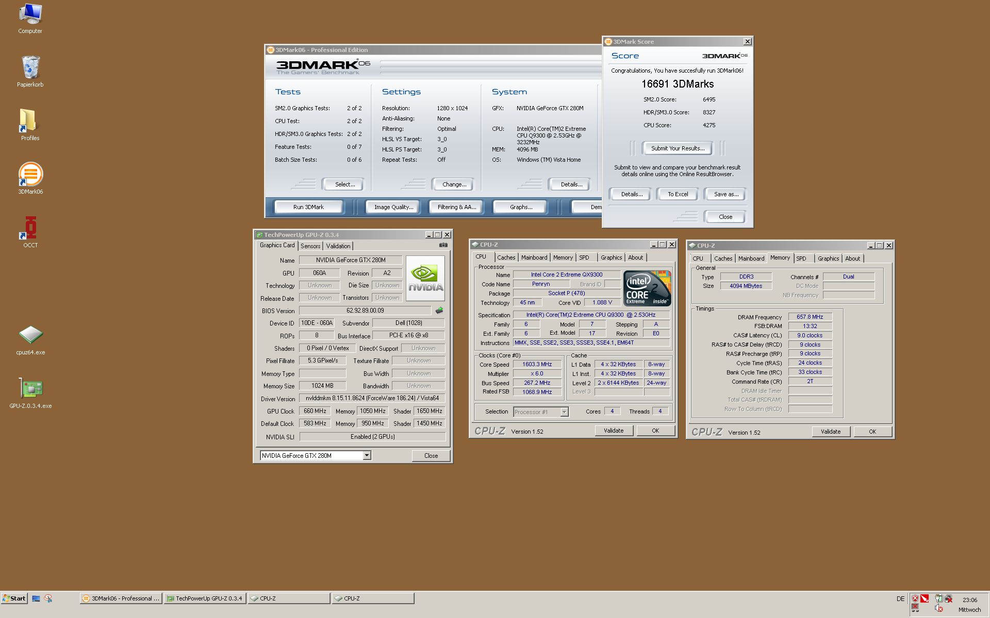The height and width of the screenshot is (618, 990).
Task: Open the GPU selection dropdown in GPU-Z
Action: (367, 455)
